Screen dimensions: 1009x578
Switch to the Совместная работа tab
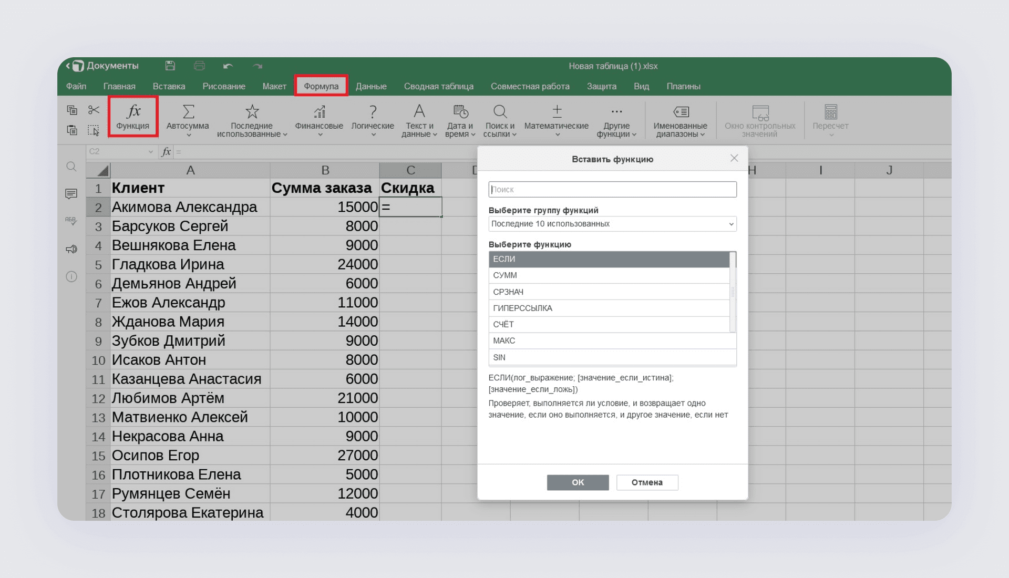tap(530, 86)
